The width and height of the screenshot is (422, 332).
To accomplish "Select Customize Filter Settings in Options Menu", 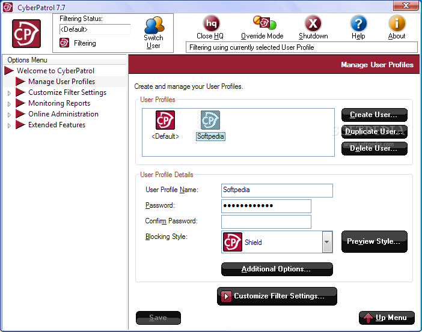I will 67,92.
